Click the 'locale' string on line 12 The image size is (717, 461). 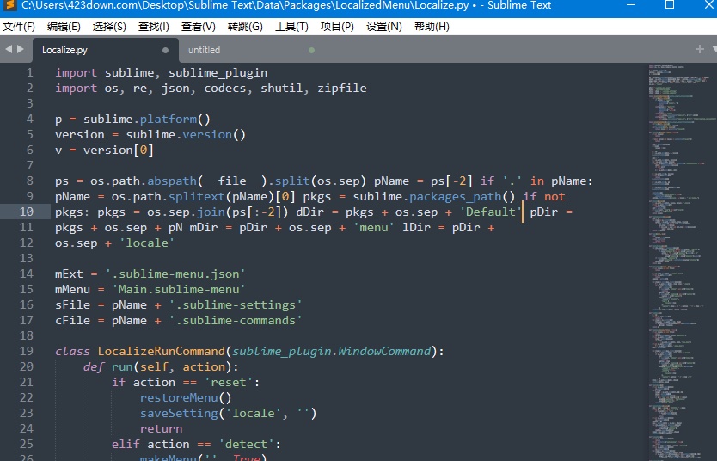147,243
